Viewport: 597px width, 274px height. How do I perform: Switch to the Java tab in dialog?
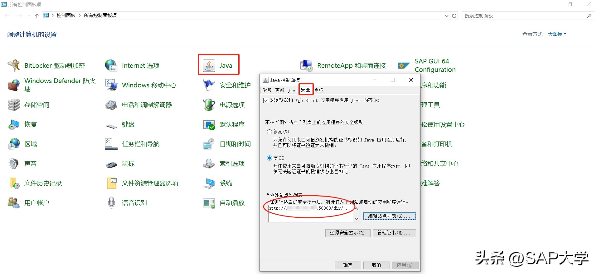point(293,91)
